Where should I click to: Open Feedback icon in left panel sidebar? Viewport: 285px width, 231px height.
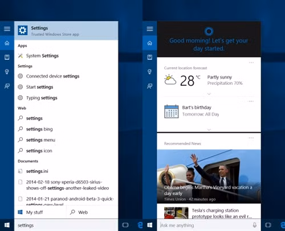7,86
